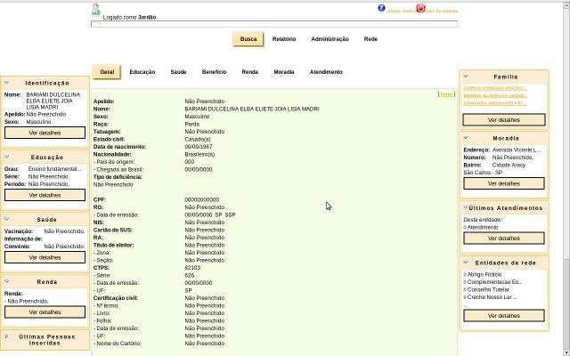Click Ver detalhes in Família panel
Viewport: 570px width, 356px height.
(x=504, y=119)
